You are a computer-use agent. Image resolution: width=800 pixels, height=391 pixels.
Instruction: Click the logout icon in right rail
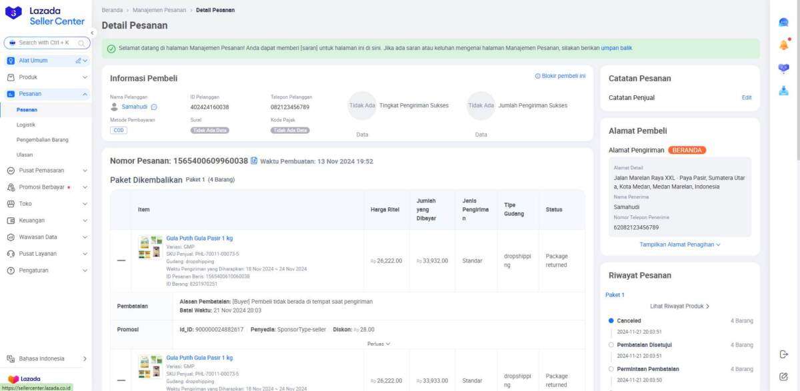(x=783, y=354)
